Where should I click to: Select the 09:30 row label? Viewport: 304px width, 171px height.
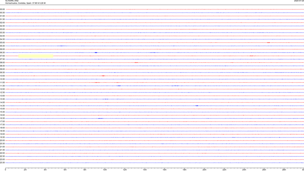[x=2, y=73]
